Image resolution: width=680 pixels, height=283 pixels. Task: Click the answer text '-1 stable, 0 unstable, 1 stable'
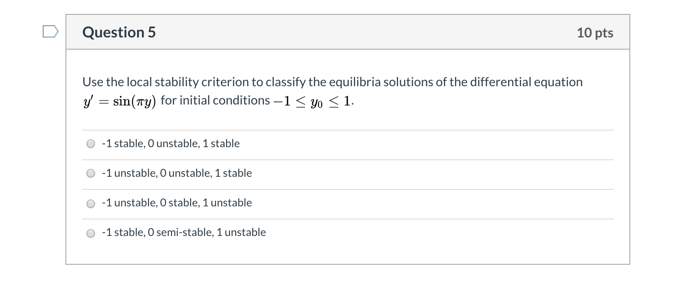point(171,143)
